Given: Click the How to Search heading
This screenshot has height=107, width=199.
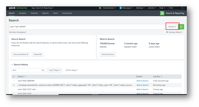Looking at the screenshot, I should (19, 39).
